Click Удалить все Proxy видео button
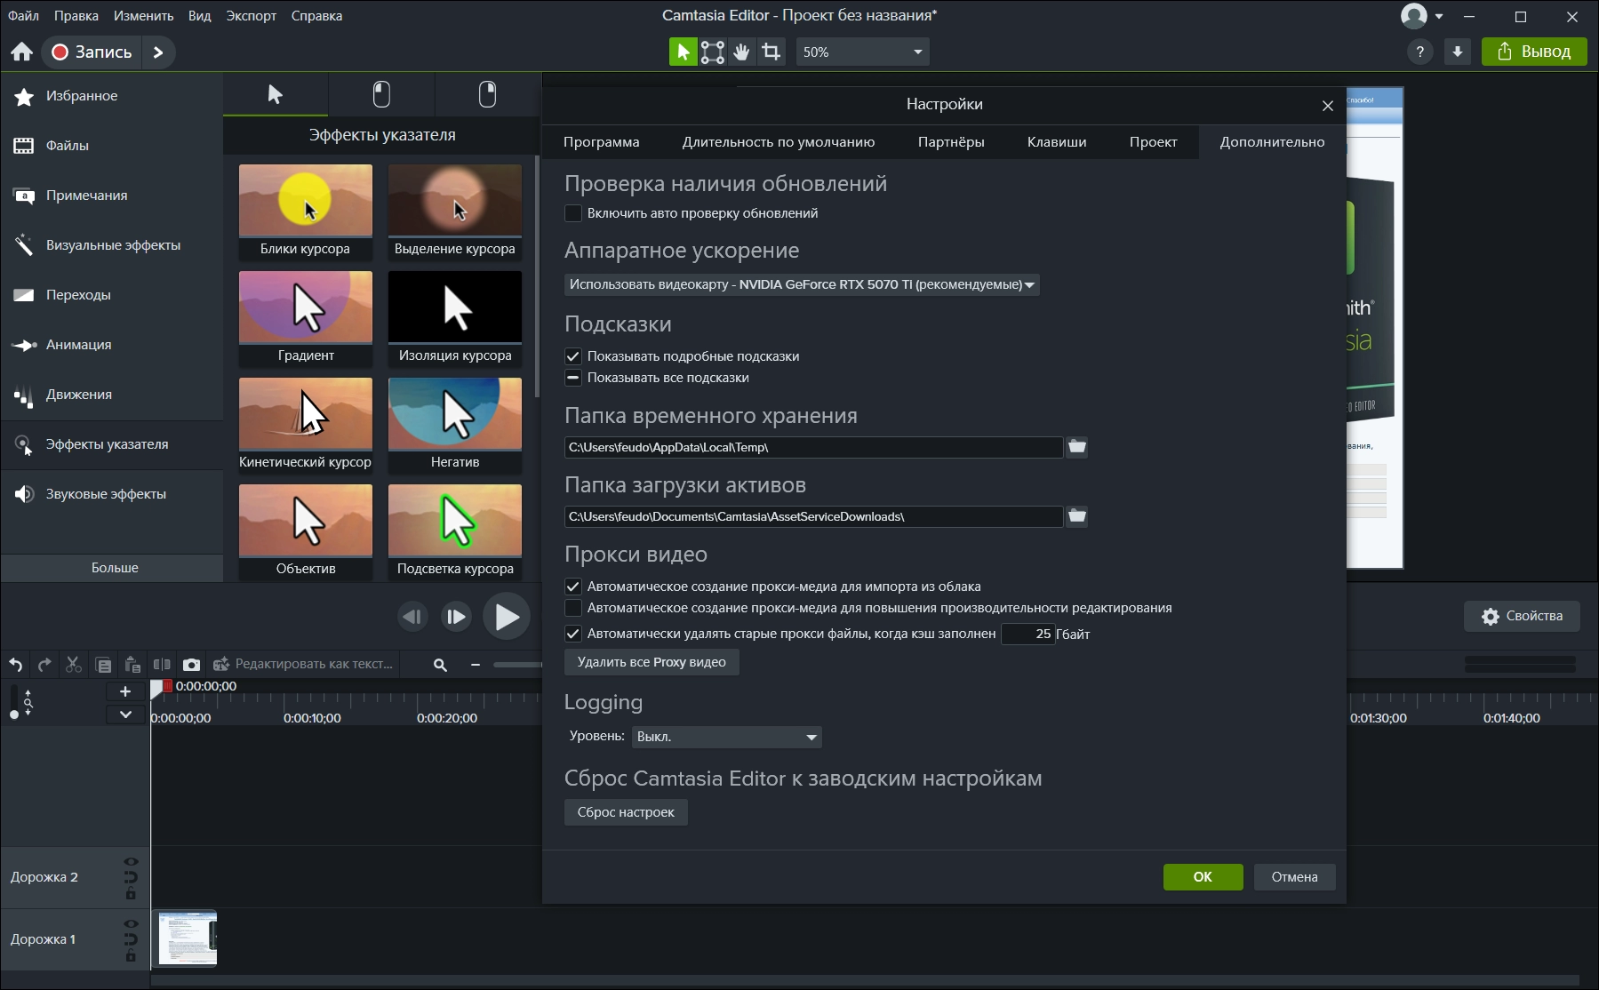This screenshot has width=1599, height=990. point(652,662)
